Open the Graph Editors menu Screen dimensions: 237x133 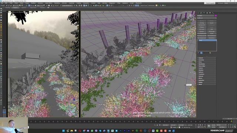pos(49,3)
